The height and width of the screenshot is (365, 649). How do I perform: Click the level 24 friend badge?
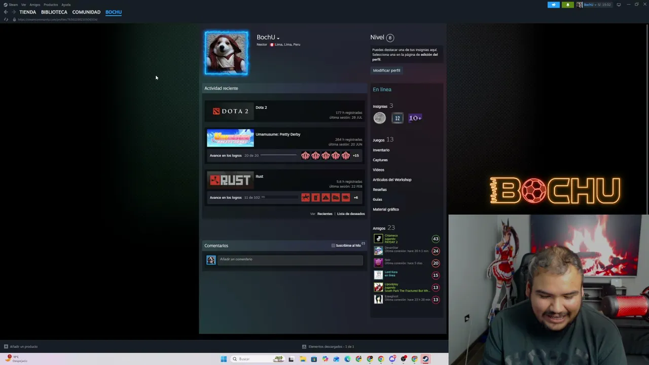(x=436, y=251)
